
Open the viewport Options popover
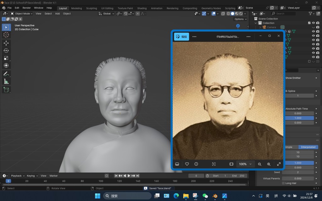(x=240, y=19)
